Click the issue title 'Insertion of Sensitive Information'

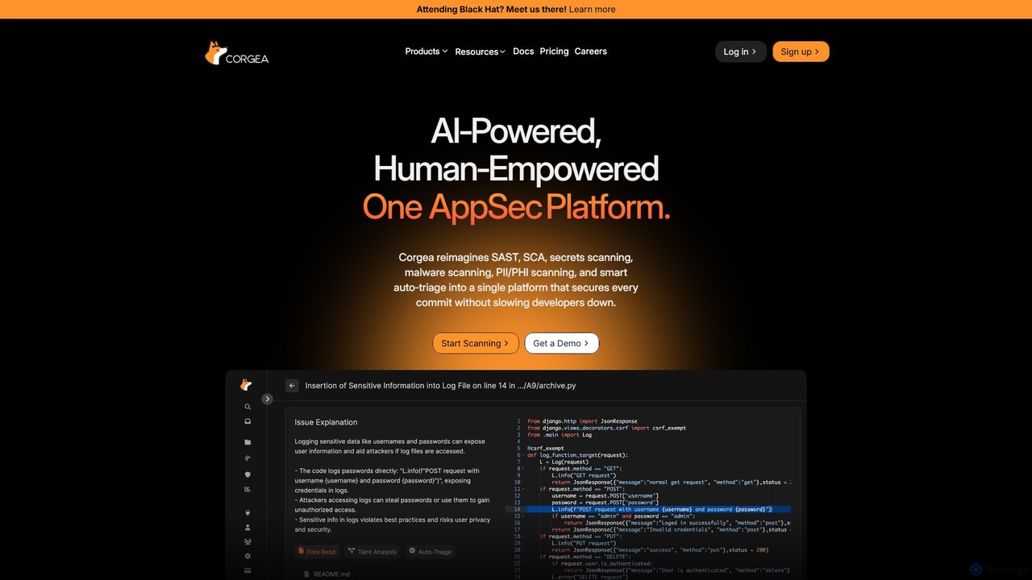(x=440, y=386)
